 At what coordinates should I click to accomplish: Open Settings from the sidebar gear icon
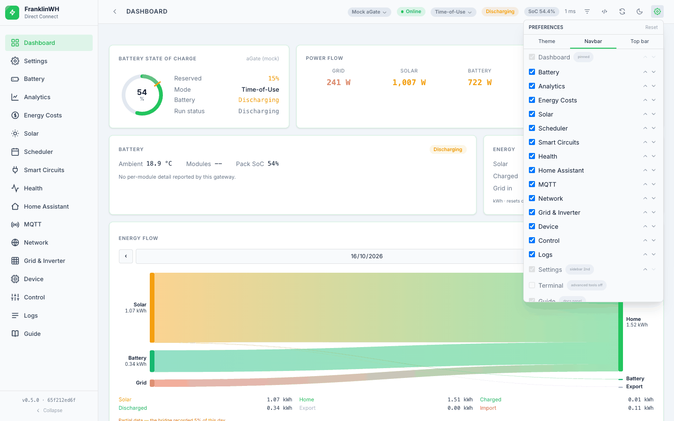[15, 61]
